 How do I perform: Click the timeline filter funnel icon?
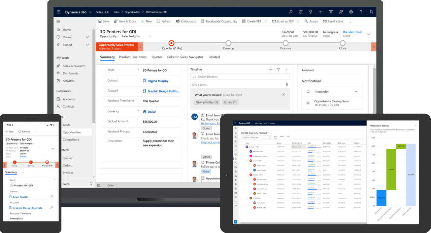coord(278,70)
